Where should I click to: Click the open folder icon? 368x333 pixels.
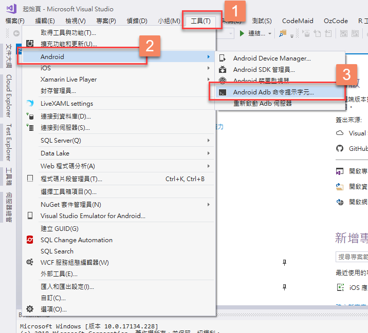[340, 187]
